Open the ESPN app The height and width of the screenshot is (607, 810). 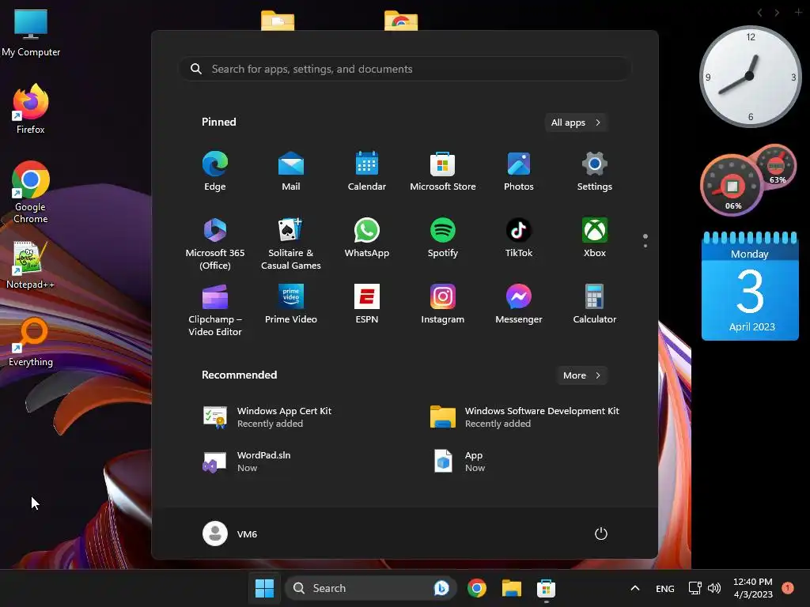click(x=367, y=304)
